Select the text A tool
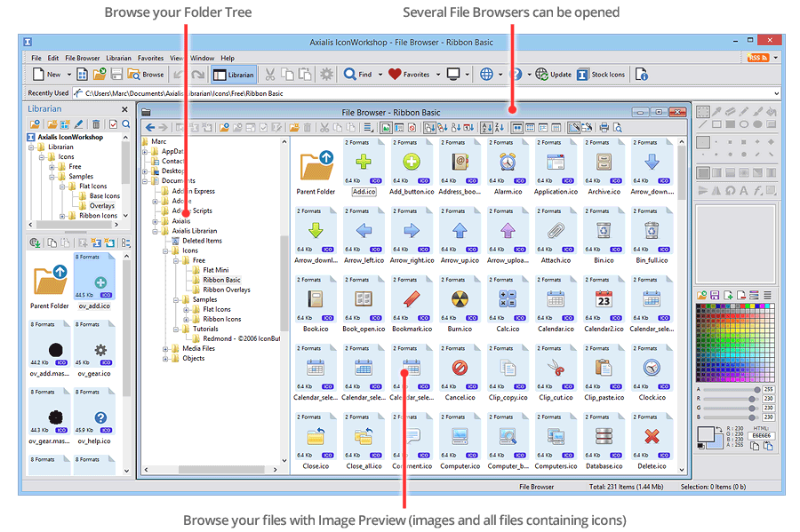800x532 pixels. 744,191
